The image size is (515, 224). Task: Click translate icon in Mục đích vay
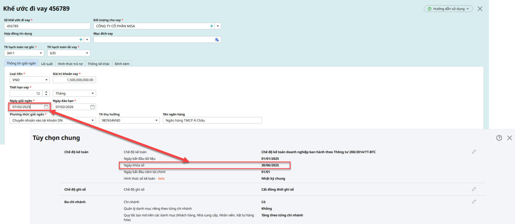pyautogui.click(x=217, y=40)
